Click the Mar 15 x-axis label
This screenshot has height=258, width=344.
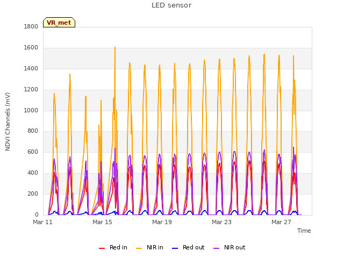coord(102,222)
